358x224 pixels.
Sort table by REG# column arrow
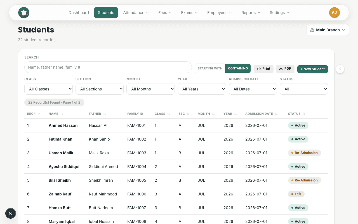[x=39, y=114]
